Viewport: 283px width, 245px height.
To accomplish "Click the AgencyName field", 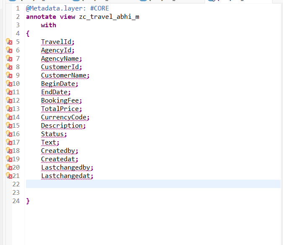I will coord(60,59).
